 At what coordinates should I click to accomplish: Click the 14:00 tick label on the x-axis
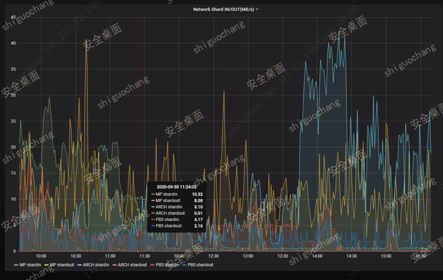317,256
